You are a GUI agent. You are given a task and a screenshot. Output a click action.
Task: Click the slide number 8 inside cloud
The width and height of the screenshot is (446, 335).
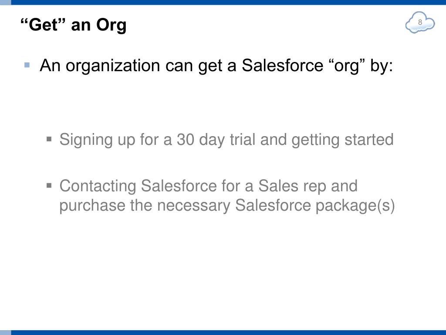pos(420,22)
